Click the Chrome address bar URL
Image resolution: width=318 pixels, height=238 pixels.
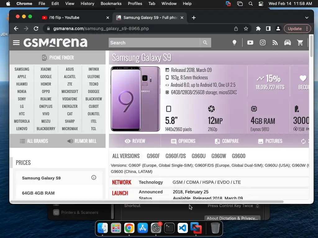click(101, 29)
